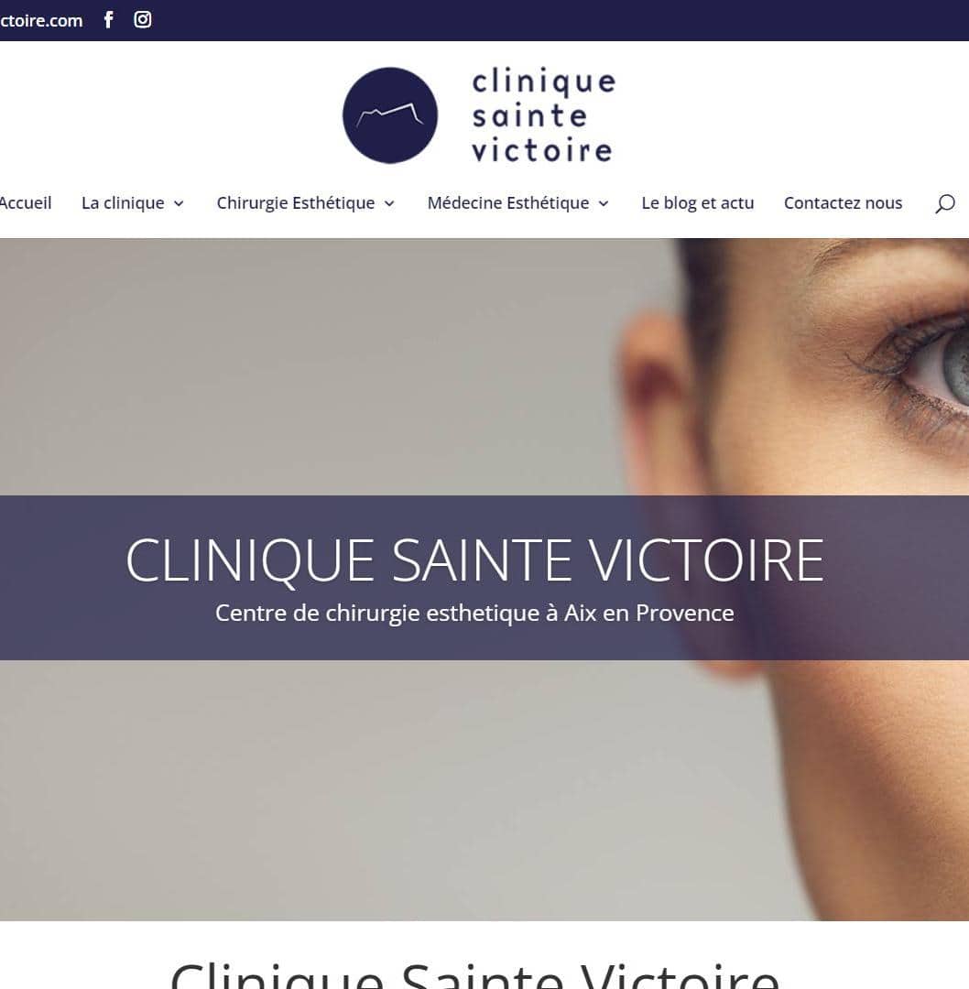969x989 pixels.
Task: Click the CLINIQUE SAINTE VICTOIRE banner title
Action: [x=474, y=560]
